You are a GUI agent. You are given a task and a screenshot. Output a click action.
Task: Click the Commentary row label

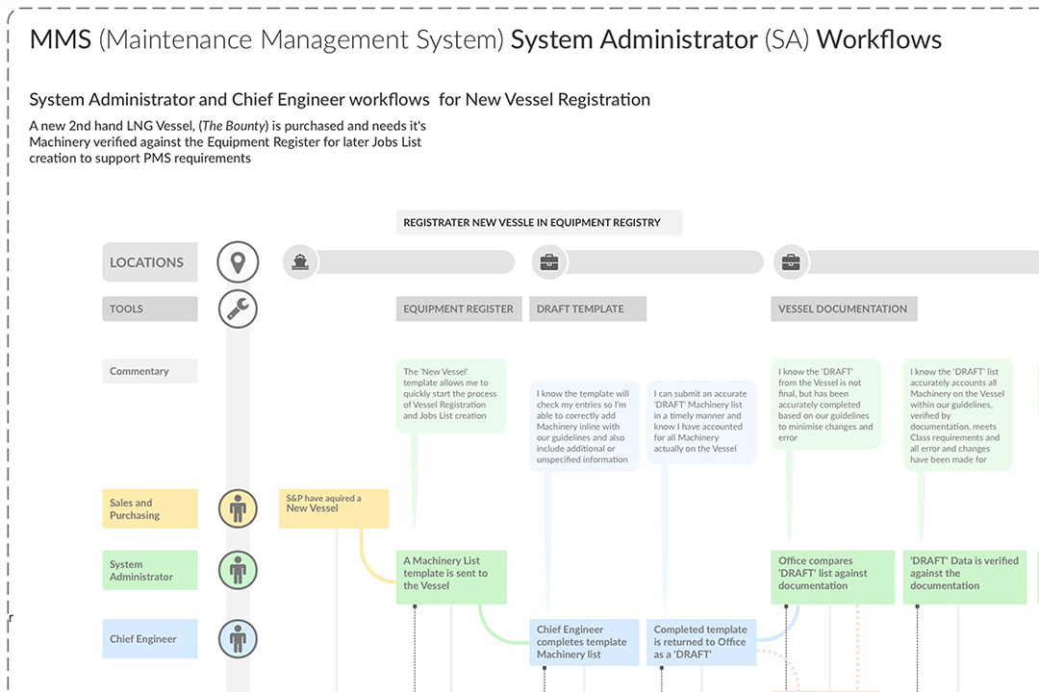pyautogui.click(x=149, y=371)
